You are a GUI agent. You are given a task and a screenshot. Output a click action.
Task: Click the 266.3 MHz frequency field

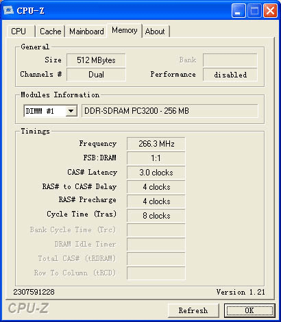[156, 144]
